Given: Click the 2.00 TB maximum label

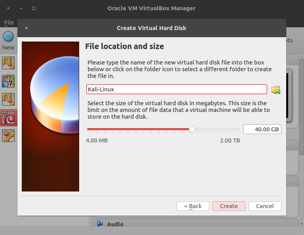Looking at the screenshot, I should 230,140.
